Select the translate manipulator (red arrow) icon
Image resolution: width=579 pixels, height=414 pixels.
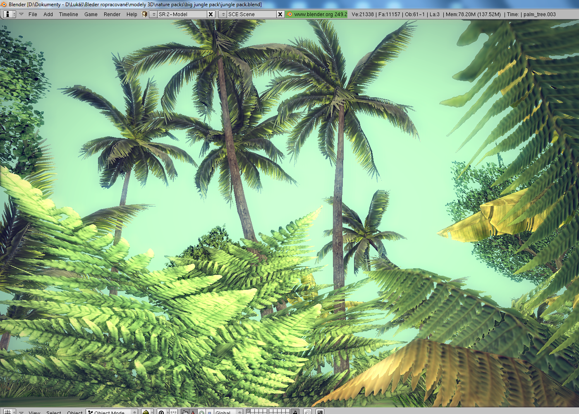(x=193, y=412)
